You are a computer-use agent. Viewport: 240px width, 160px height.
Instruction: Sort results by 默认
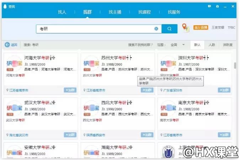[x=197, y=45]
